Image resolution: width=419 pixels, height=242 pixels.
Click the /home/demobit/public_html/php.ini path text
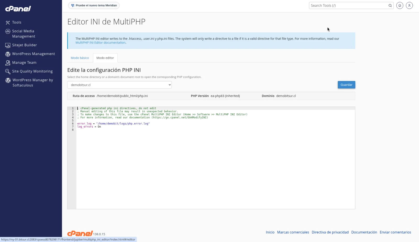[122, 96]
